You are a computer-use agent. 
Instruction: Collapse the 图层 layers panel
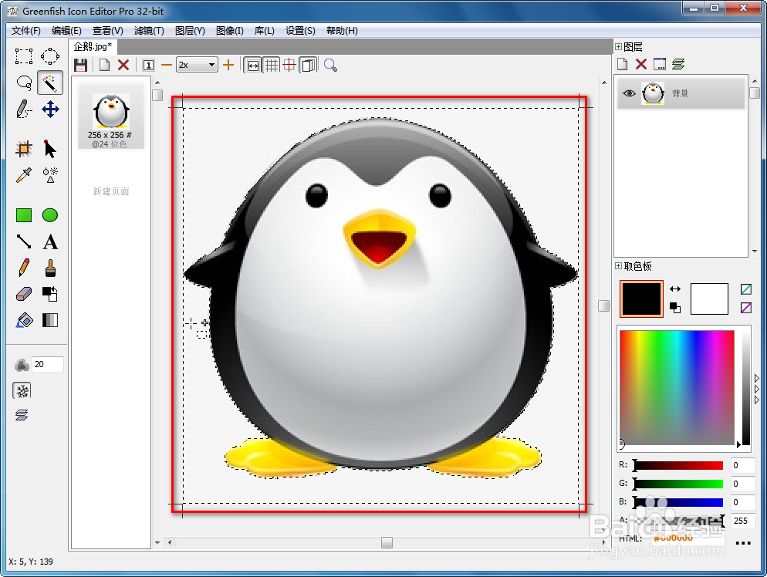[618, 47]
